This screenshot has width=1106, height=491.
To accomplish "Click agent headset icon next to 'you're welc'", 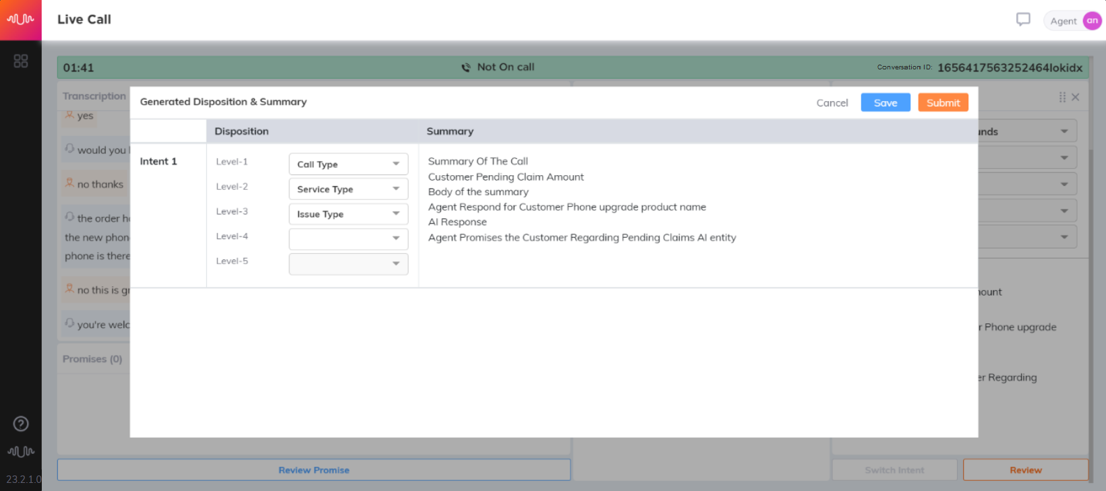I will click(x=69, y=323).
